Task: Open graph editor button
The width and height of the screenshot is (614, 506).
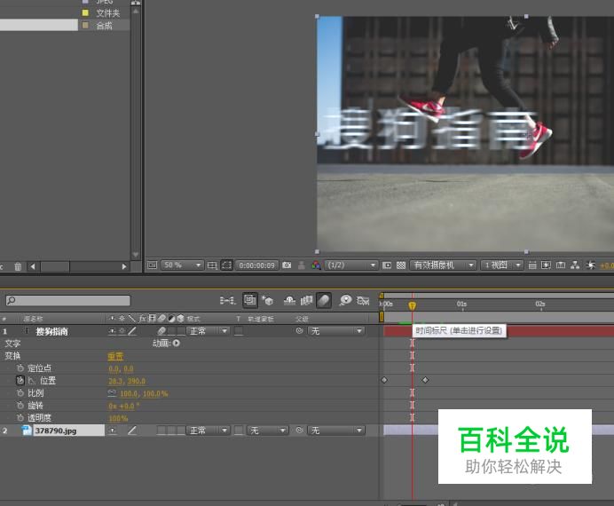Action: (x=363, y=300)
